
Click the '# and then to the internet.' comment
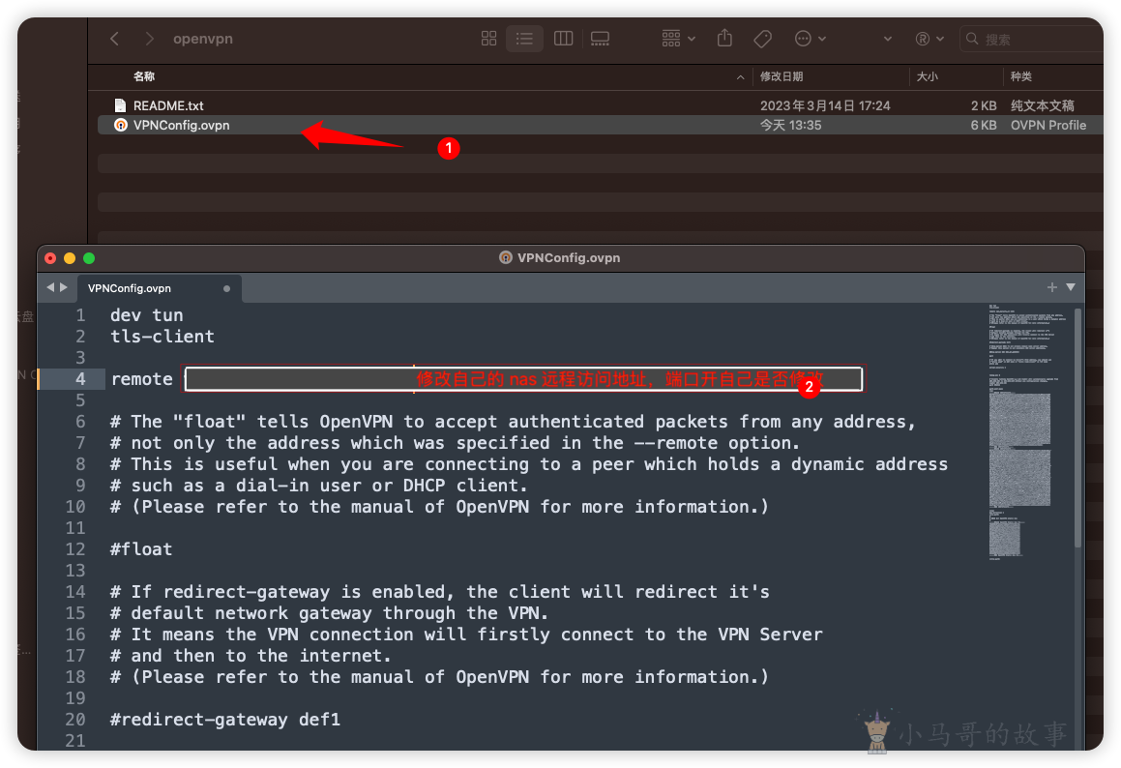pyautogui.click(x=251, y=656)
